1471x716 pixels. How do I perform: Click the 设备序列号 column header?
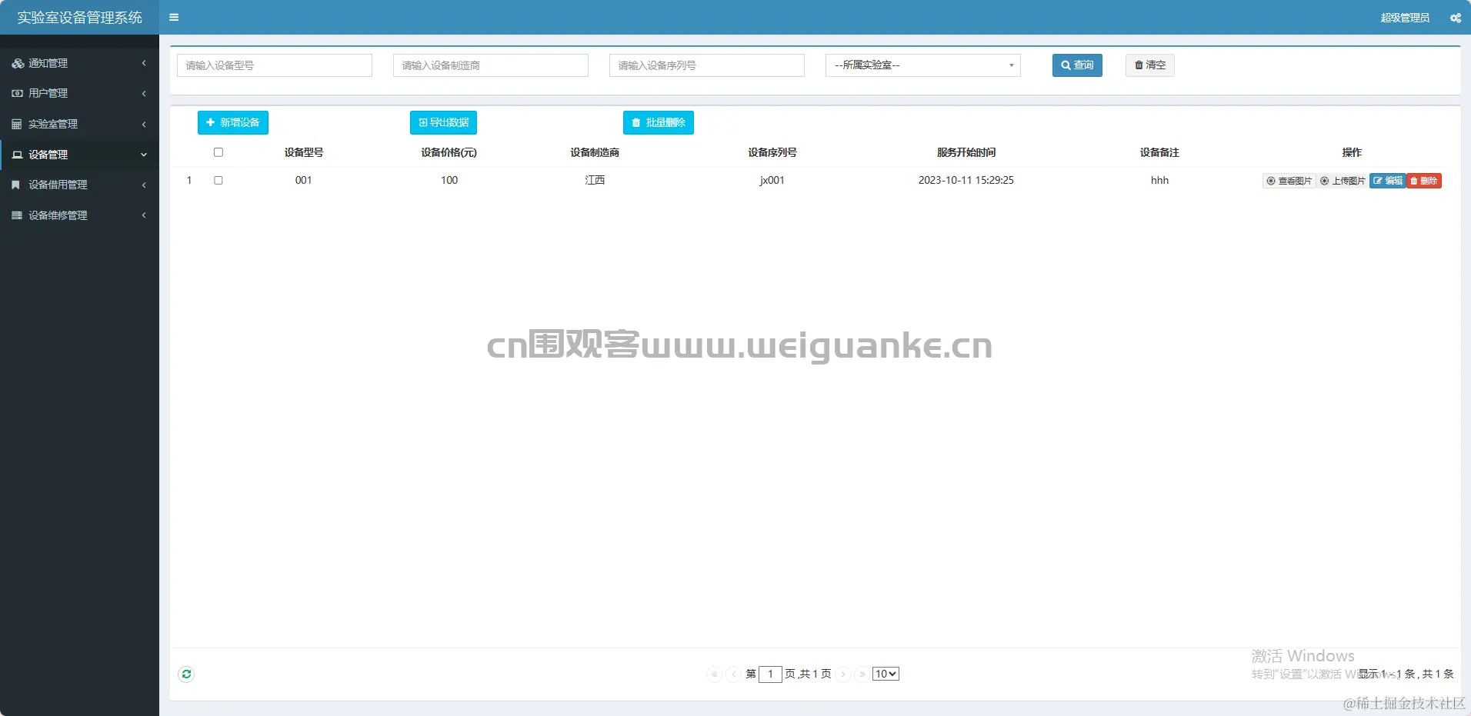click(772, 152)
